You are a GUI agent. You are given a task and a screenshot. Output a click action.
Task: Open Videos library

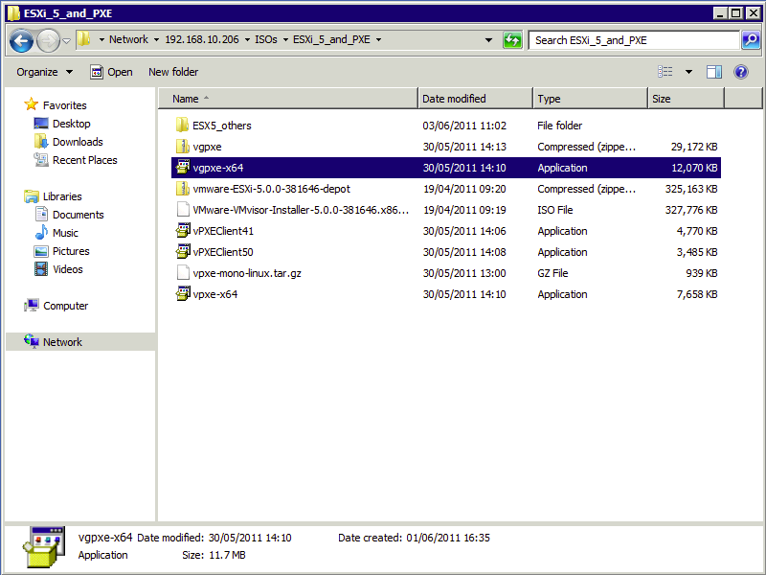click(58, 269)
